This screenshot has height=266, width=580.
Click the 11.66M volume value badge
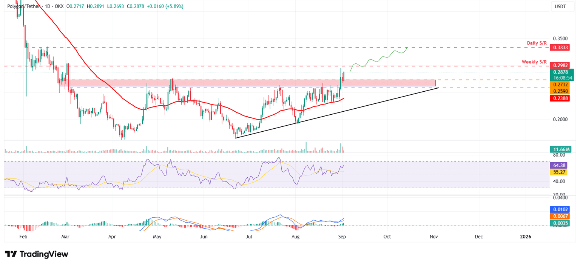click(561, 149)
